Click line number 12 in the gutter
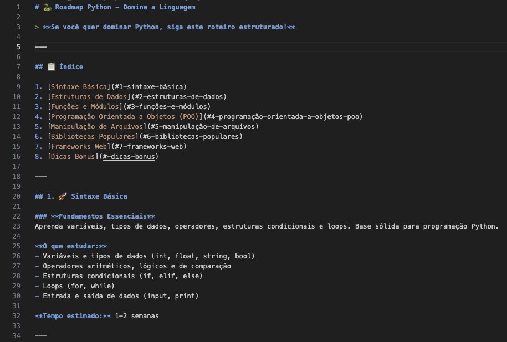Viewport: 507px width, 342px height. pyautogui.click(x=17, y=117)
